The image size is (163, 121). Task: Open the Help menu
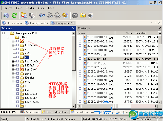pyautogui.click(x=51, y=8)
